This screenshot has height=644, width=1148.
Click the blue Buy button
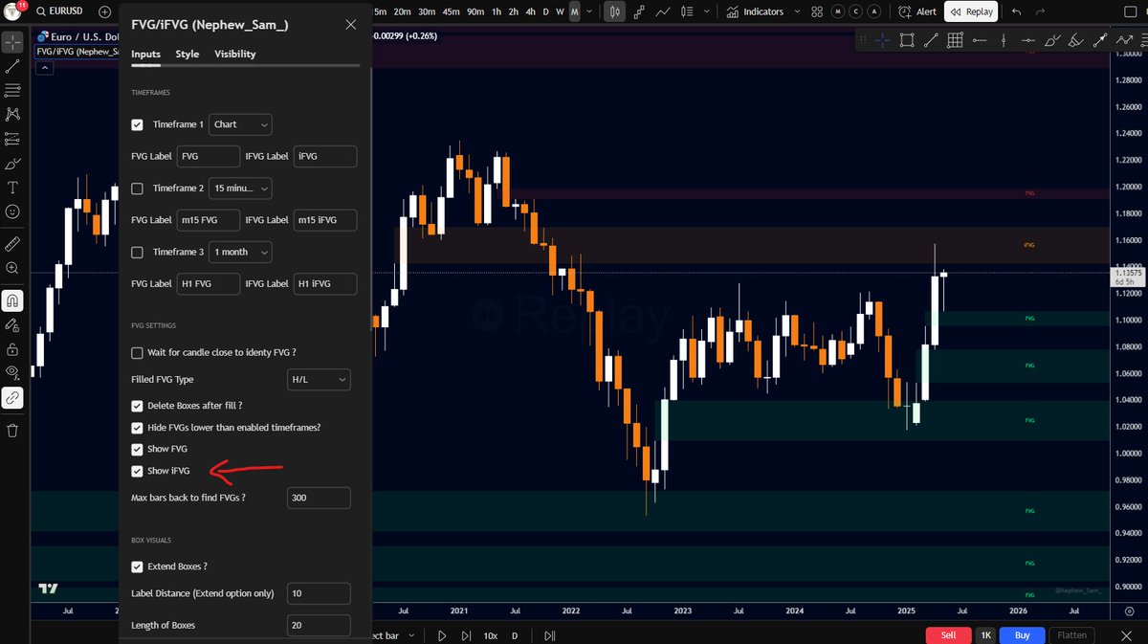coord(1022,635)
